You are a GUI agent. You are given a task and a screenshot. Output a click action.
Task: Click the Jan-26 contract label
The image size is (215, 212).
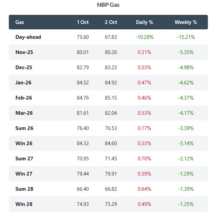point(24,83)
